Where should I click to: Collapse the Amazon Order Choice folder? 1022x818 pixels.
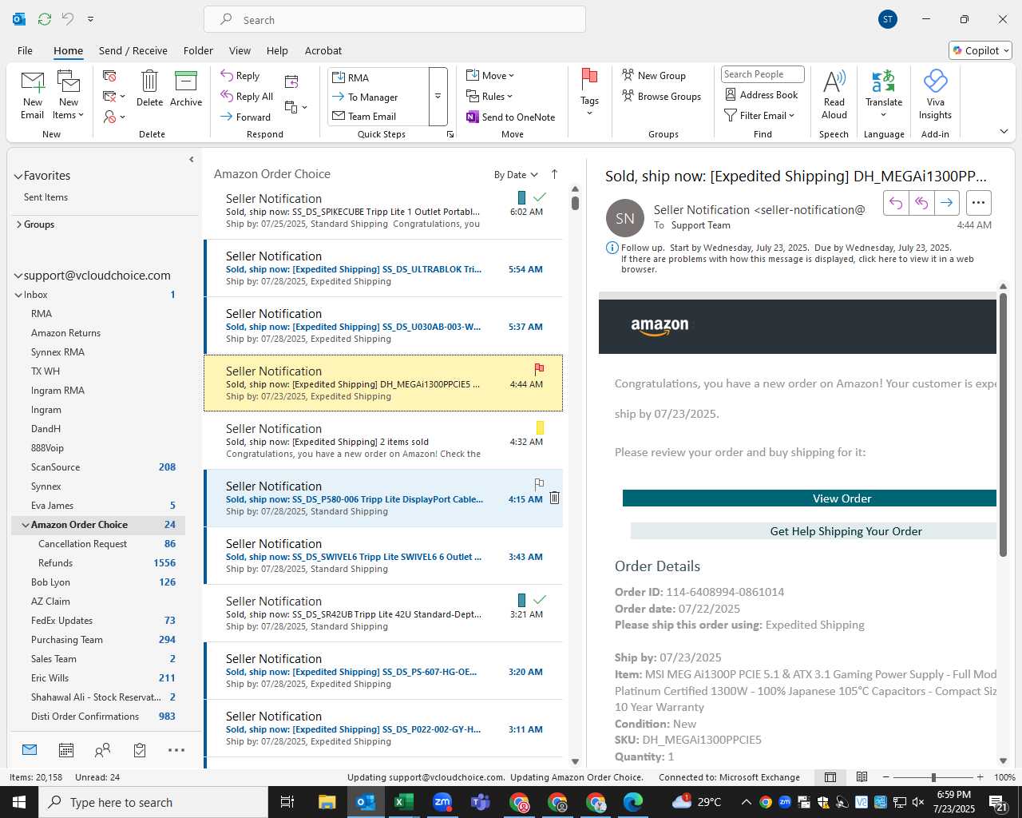26,525
